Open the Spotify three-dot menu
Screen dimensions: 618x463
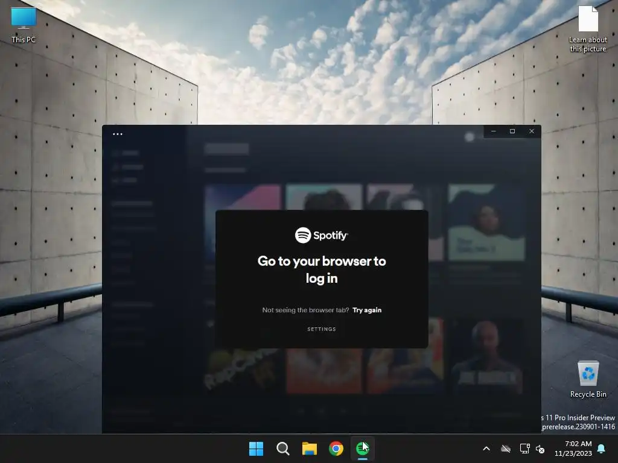(x=118, y=134)
